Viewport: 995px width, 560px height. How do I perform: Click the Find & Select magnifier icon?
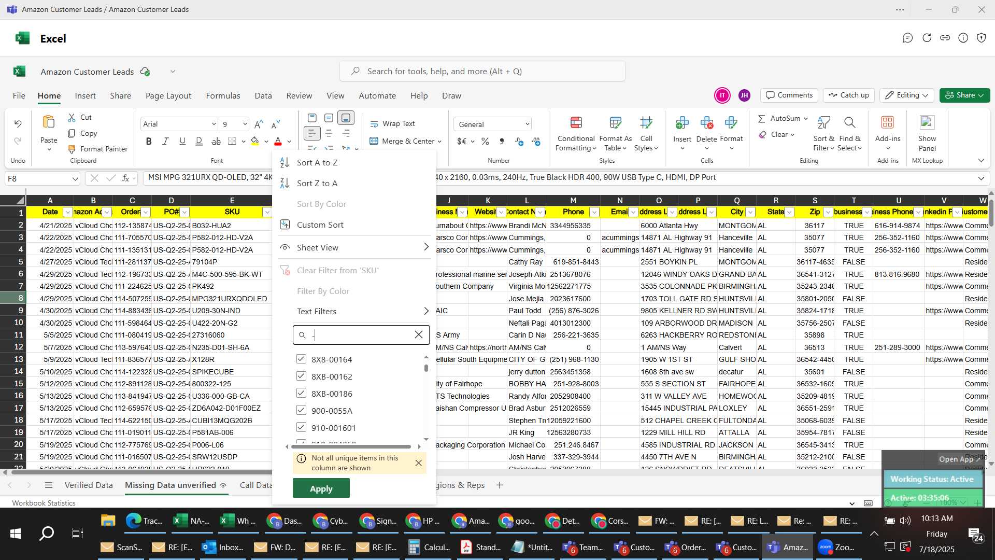[849, 123]
